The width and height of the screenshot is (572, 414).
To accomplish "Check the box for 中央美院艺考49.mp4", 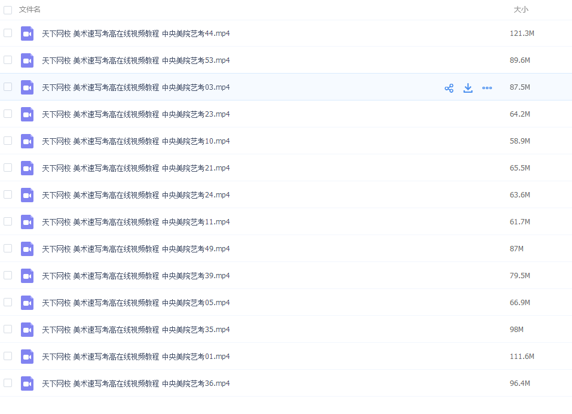I will (x=8, y=248).
